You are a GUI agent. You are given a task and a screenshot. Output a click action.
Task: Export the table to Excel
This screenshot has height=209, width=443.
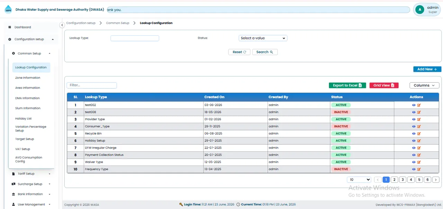[347, 85]
